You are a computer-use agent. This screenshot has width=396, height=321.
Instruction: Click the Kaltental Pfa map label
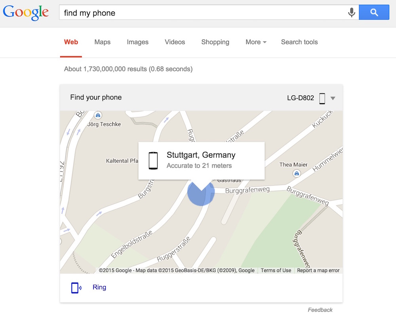pos(122,161)
